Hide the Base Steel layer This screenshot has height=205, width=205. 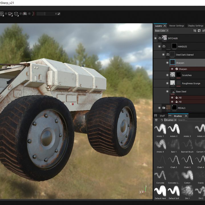pos(167,91)
